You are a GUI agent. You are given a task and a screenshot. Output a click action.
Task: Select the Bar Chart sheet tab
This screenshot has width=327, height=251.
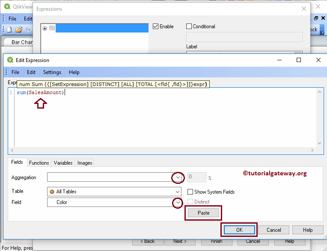[x=19, y=42]
